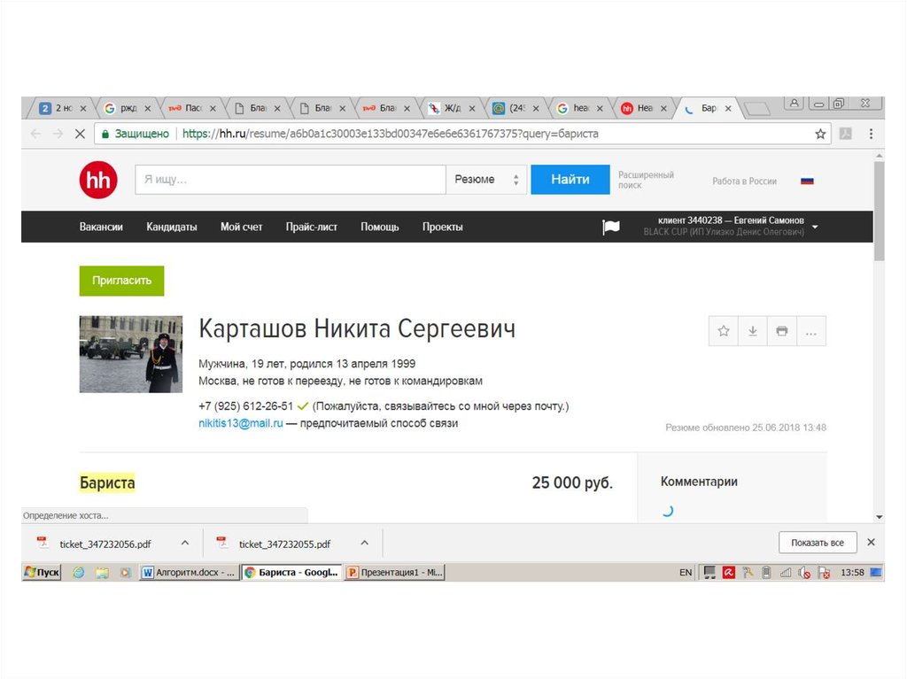Viewport: 907px width, 679px height.
Task: Click the white flag icon in navbar
Action: point(611,227)
